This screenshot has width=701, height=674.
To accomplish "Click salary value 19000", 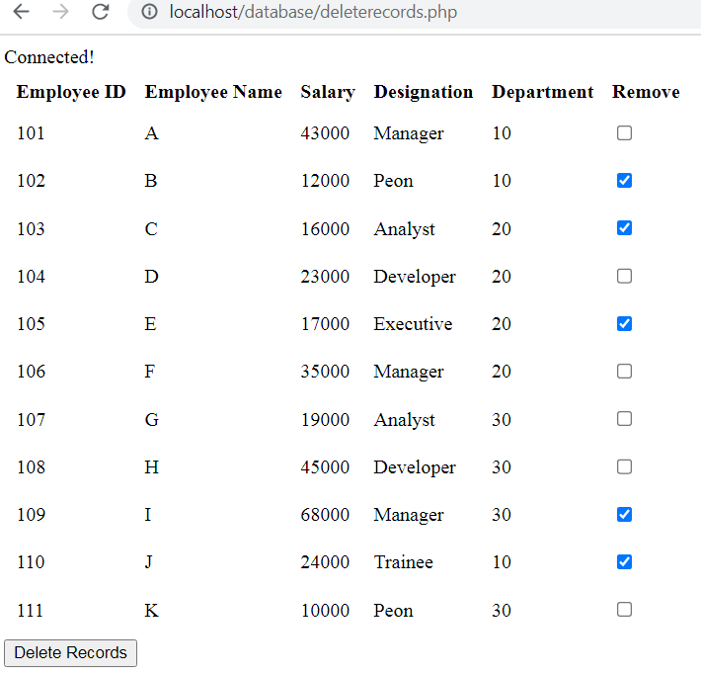I will coord(325,419).
